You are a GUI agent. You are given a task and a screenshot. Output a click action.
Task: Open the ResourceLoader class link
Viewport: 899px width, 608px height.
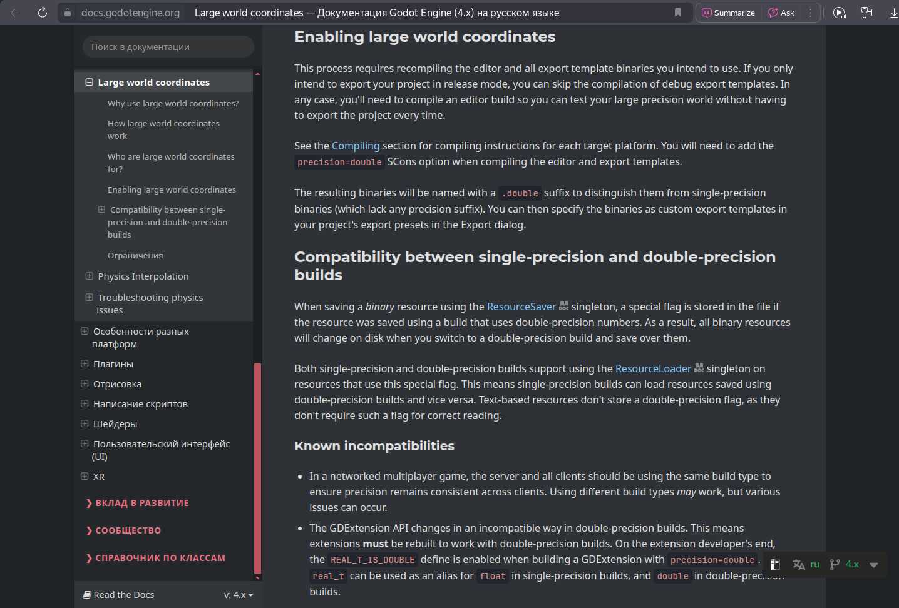(653, 368)
